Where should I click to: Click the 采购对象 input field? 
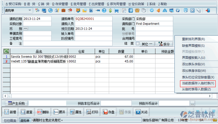[33, 24]
